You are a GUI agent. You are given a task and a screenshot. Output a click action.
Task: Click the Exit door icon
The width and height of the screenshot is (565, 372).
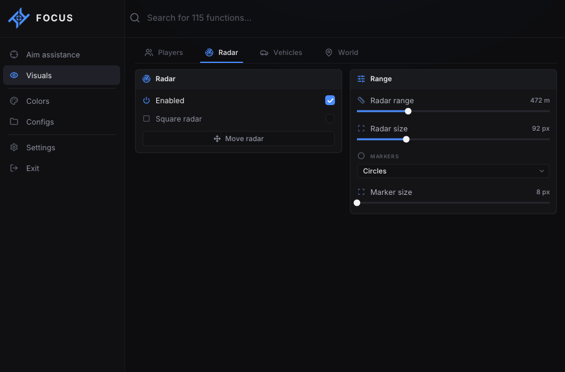coord(14,168)
